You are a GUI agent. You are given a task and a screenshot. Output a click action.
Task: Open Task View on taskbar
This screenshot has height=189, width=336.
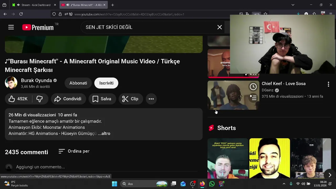[174, 184]
